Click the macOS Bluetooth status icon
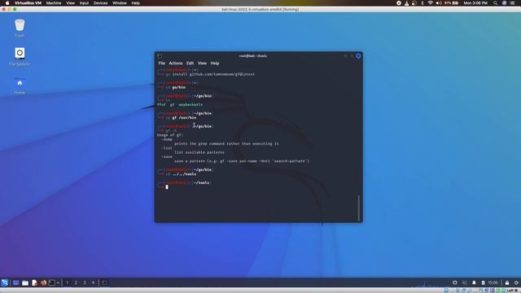 click(x=422, y=3)
